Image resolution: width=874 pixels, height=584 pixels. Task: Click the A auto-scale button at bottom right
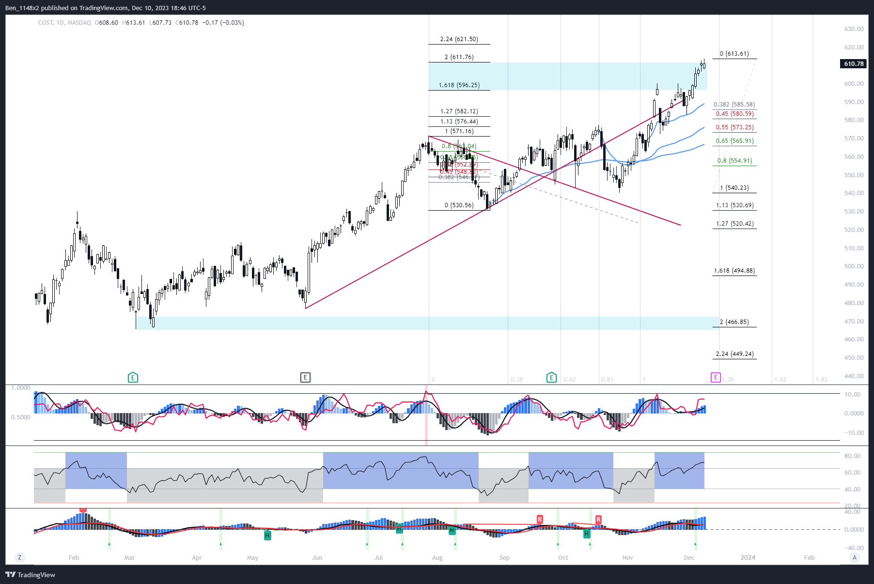tap(855, 557)
